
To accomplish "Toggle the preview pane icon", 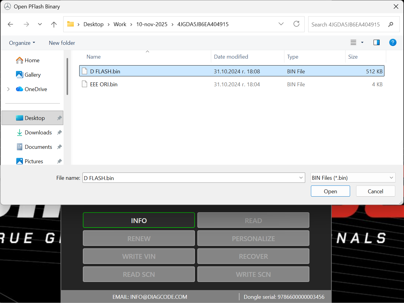I will [376, 42].
